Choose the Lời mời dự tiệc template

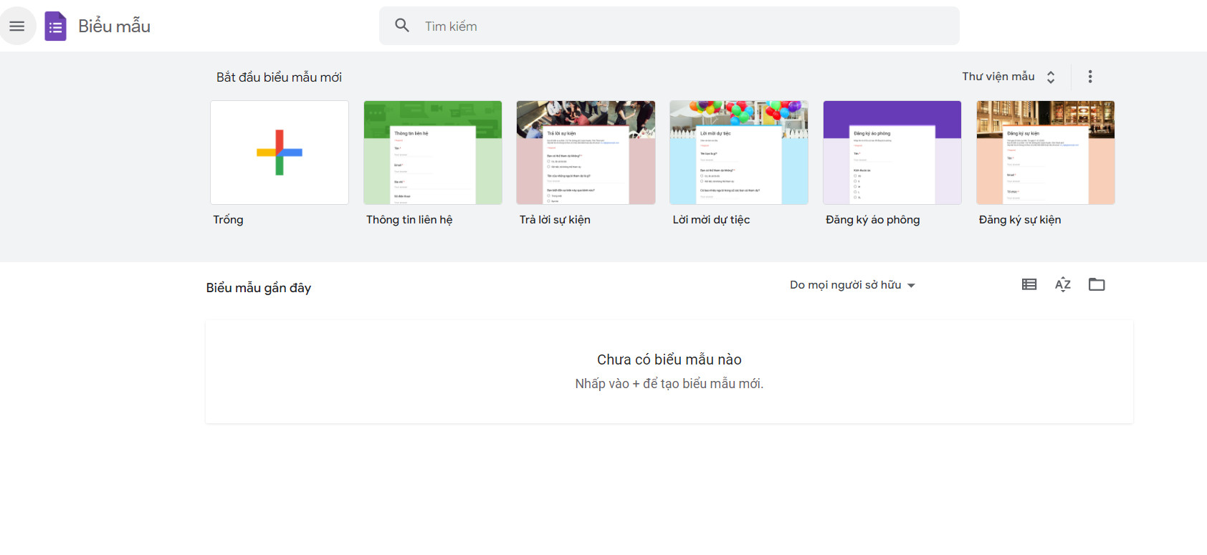[x=738, y=153]
